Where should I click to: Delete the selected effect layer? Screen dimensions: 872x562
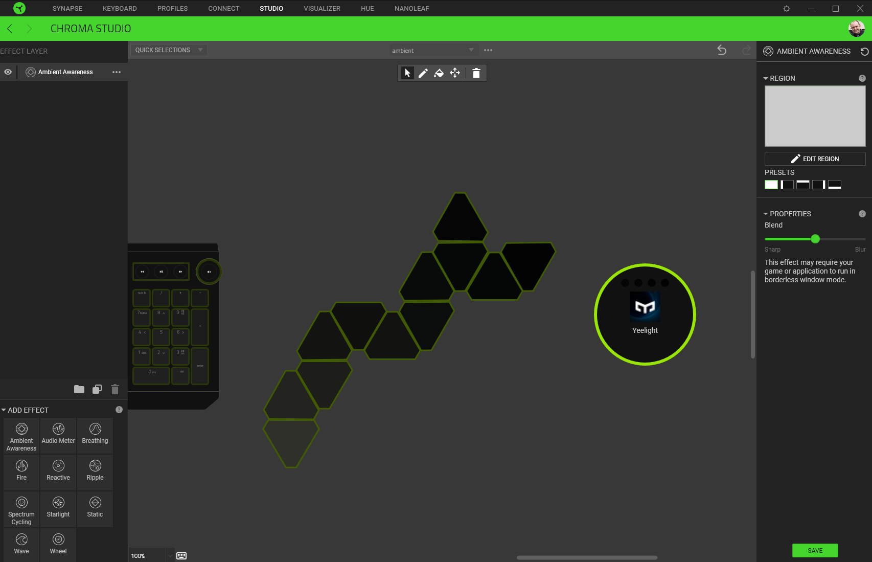click(115, 389)
